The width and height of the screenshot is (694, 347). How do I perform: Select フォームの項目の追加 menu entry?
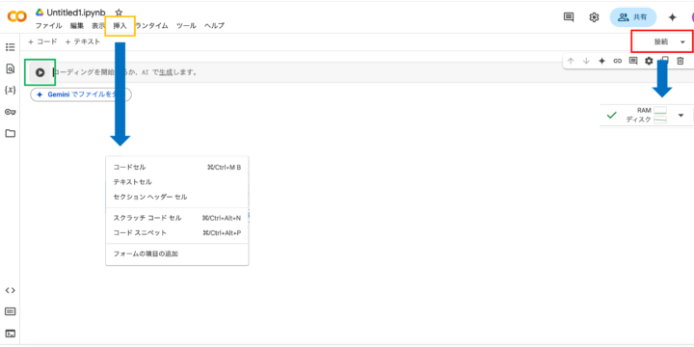177,254
